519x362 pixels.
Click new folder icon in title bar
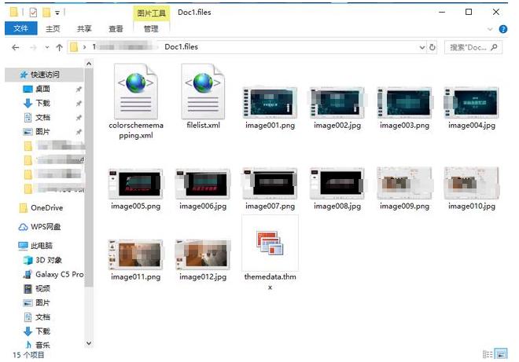pos(47,13)
